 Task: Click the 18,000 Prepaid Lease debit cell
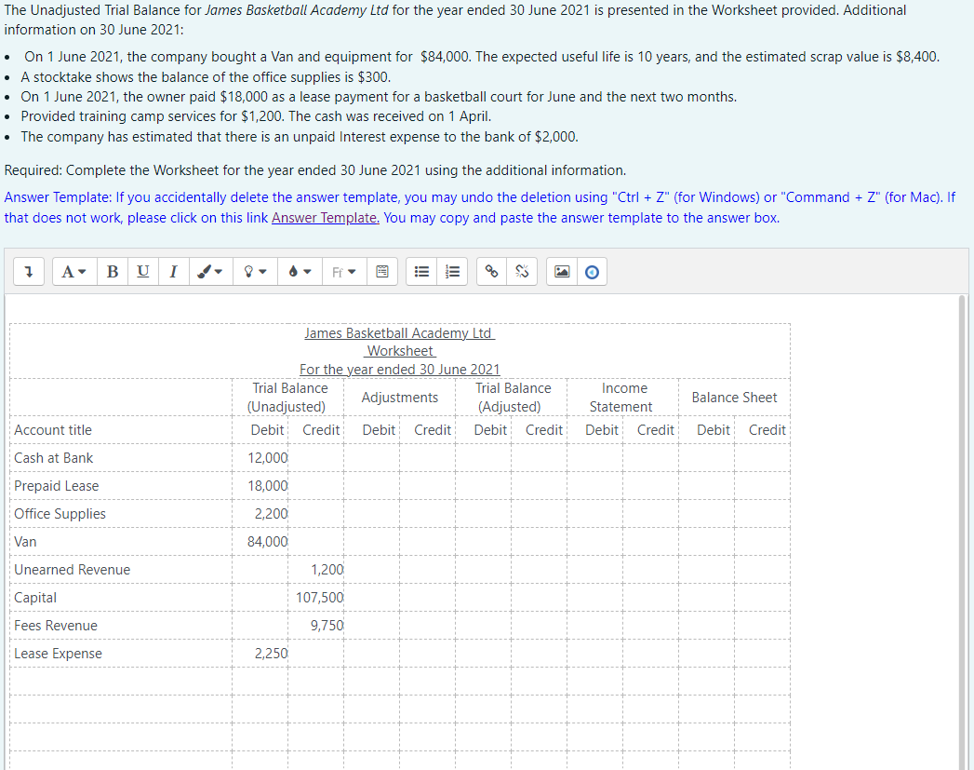(260, 486)
